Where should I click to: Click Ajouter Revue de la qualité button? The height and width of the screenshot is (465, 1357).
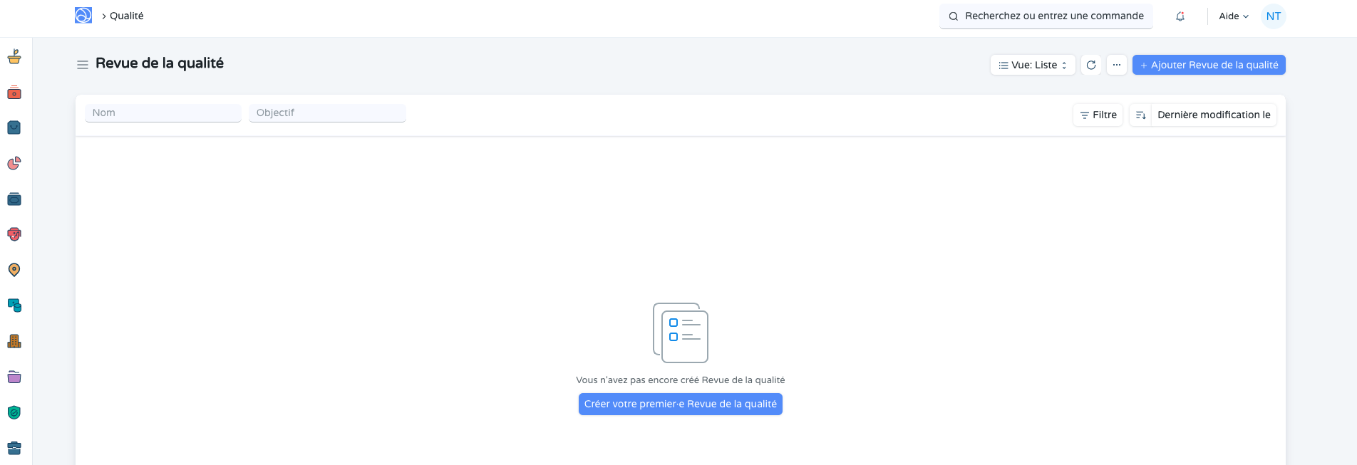(x=1209, y=65)
